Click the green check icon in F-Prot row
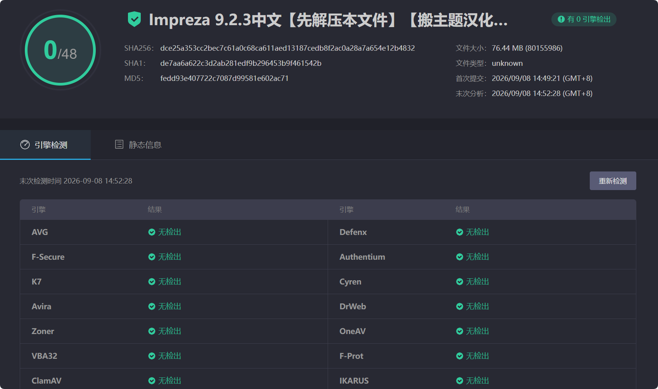 459,356
